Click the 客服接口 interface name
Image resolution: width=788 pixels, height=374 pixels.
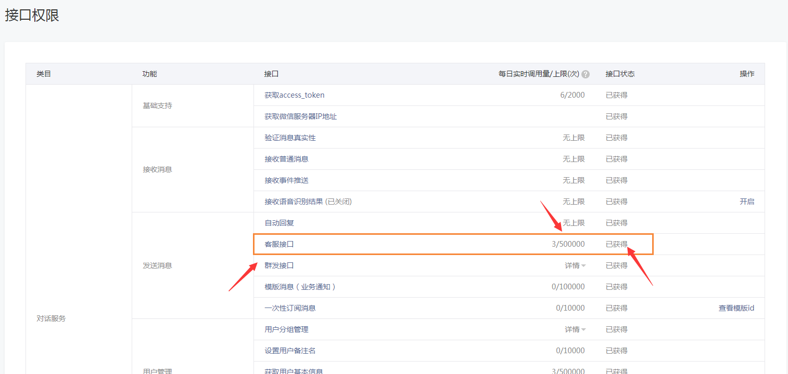[279, 244]
